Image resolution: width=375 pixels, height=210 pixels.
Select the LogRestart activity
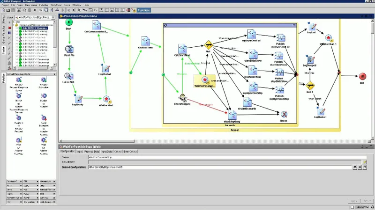320,111
